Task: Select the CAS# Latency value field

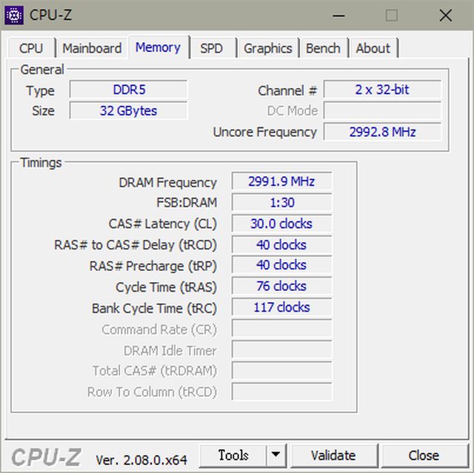Action: [x=281, y=224]
